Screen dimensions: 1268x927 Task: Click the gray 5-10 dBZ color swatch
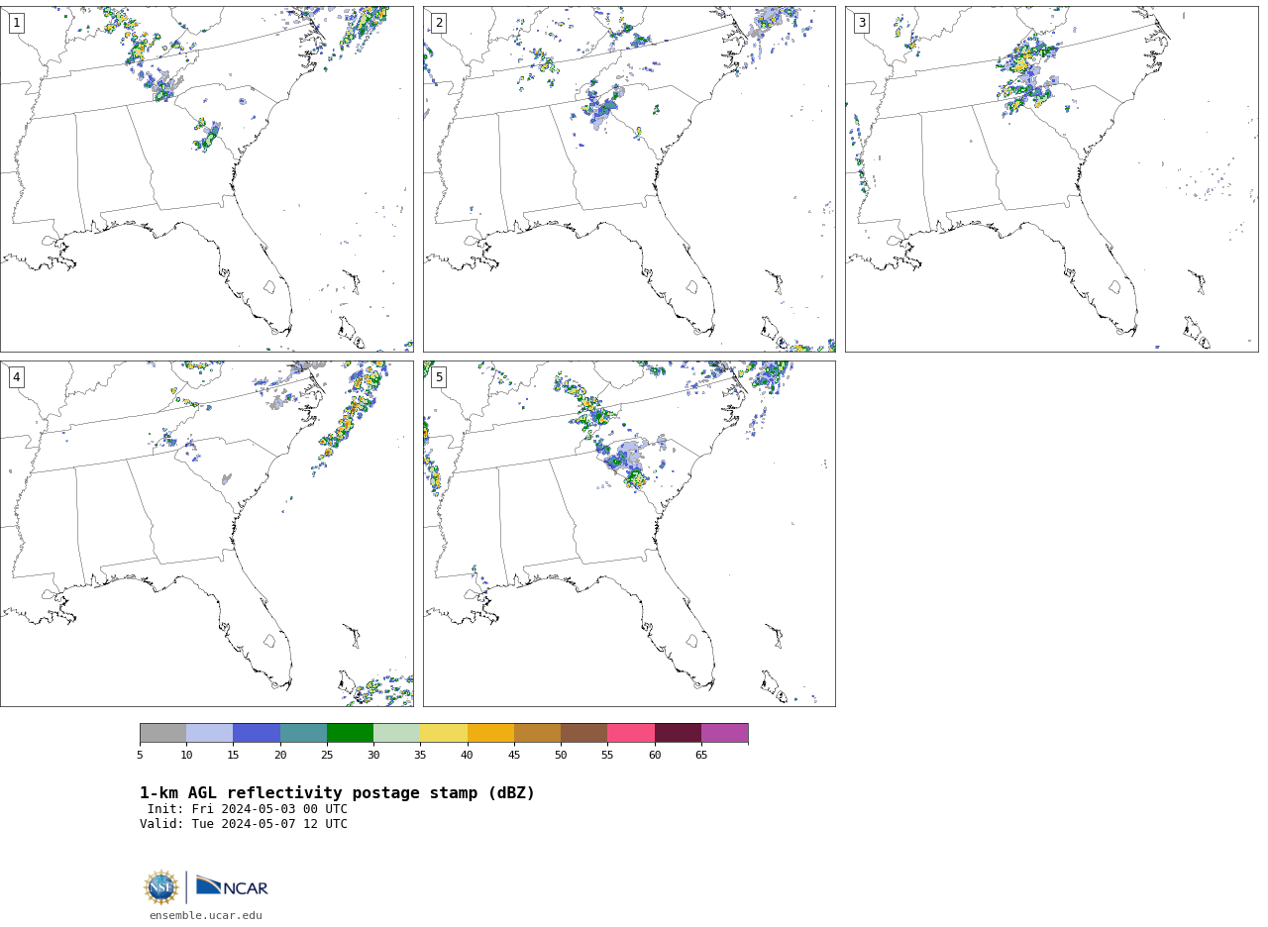click(x=162, y=733)
